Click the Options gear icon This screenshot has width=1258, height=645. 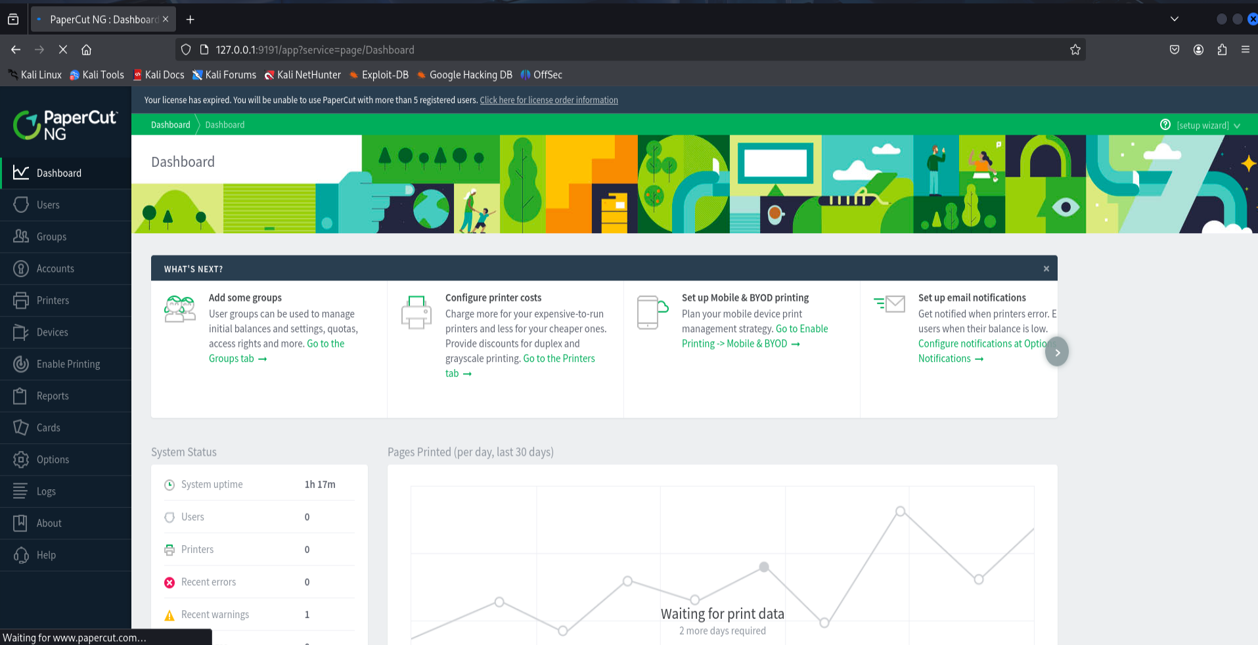tap(21, 460)
